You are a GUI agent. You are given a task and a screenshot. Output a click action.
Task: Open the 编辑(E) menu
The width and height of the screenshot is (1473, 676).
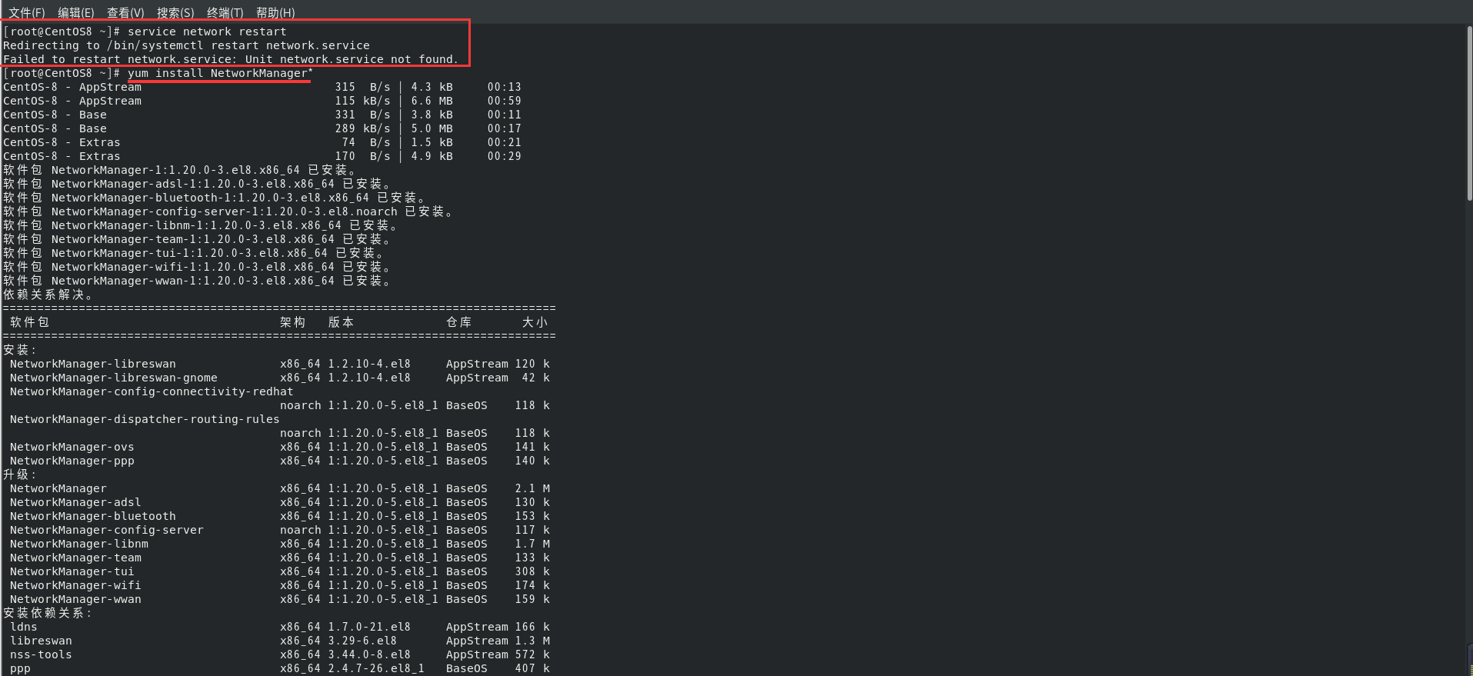click(75, 12)
